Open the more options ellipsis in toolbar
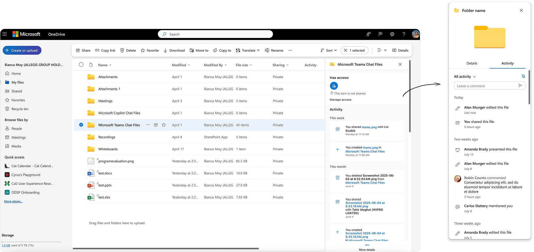Screen dimensions: 534x252 click(290, 51)
